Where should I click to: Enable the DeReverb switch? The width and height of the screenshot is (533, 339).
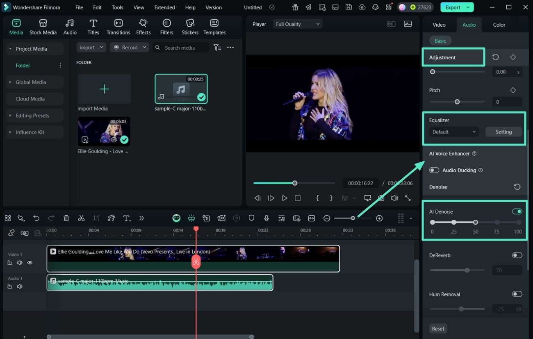click(517, 255)
